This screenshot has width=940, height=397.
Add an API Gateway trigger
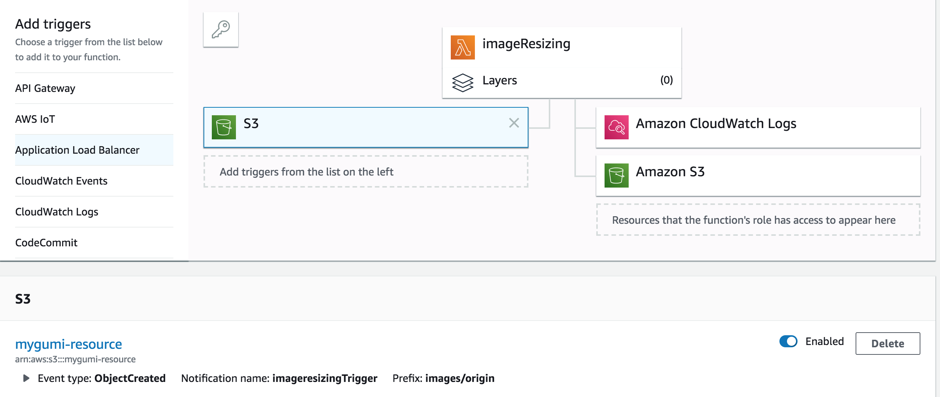pos(94,88)
